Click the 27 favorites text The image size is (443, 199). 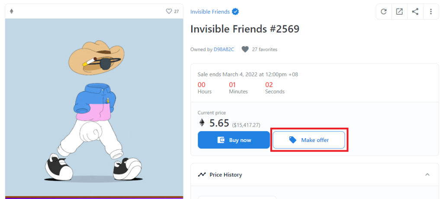[265, 49]
